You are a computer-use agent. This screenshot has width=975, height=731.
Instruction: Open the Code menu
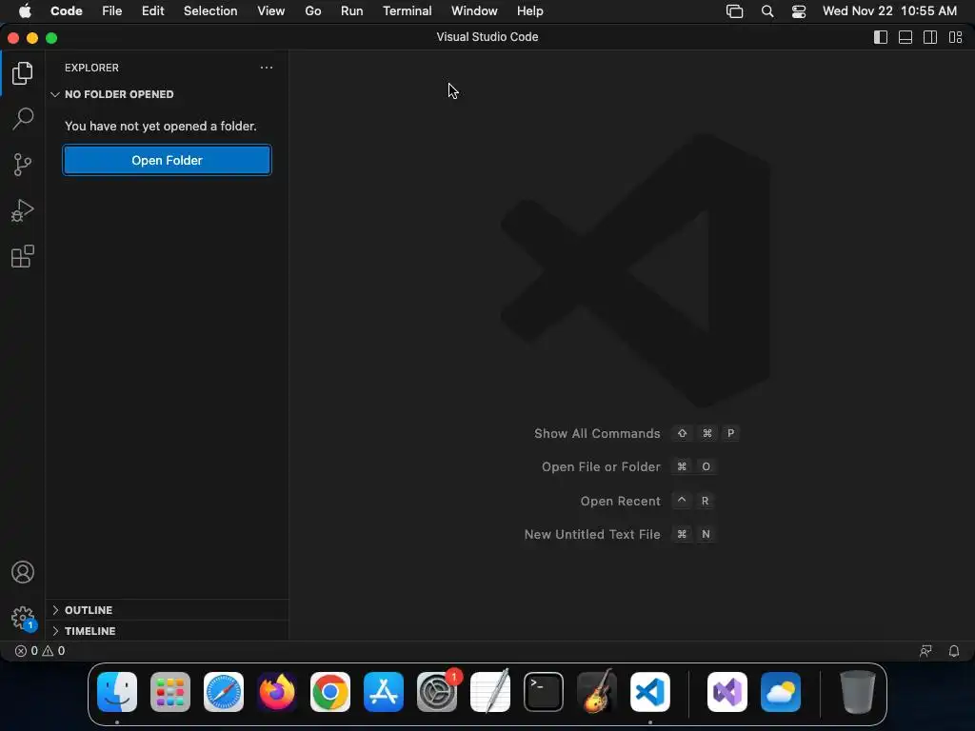click(x=67, y=11)
